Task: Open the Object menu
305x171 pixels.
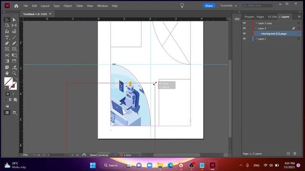Action: (68, 6)
